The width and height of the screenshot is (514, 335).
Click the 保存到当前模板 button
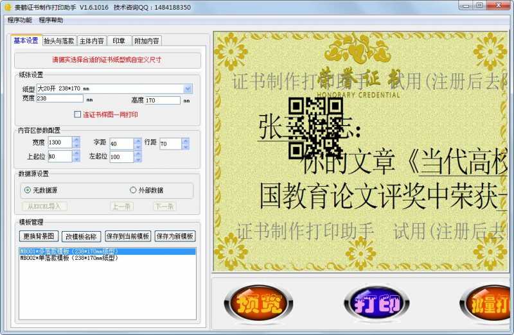pos(128,236)
